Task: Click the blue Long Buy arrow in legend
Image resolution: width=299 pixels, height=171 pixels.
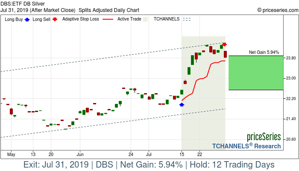Action: pyautogui.click(x=28, y=19)
